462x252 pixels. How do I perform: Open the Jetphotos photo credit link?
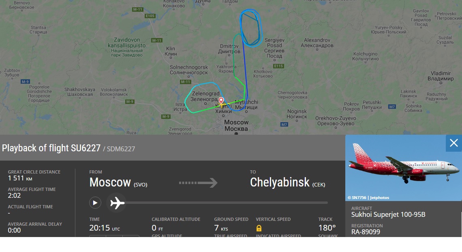point(368,198)
